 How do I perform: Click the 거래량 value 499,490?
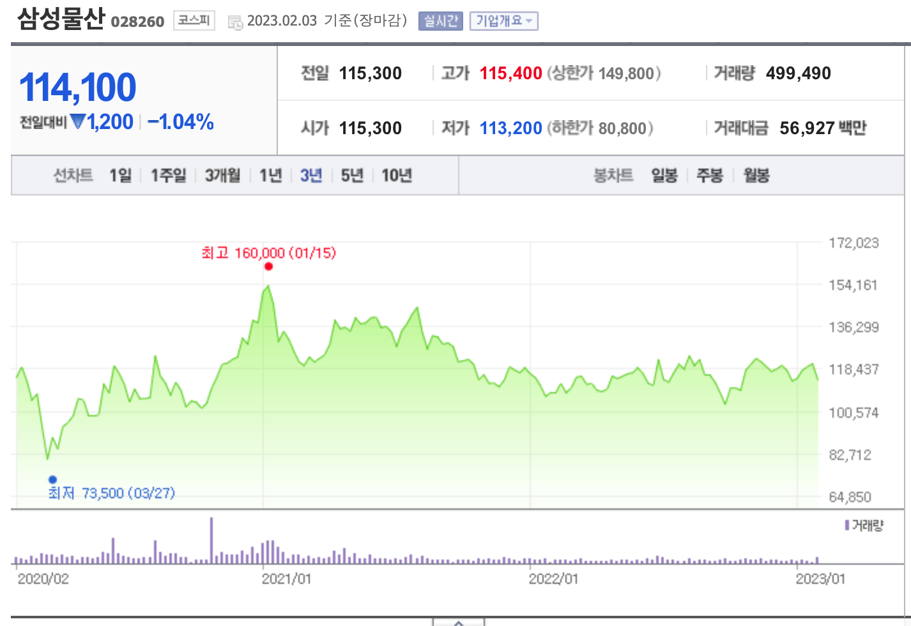pyautogui.click(x=799, y=73)
